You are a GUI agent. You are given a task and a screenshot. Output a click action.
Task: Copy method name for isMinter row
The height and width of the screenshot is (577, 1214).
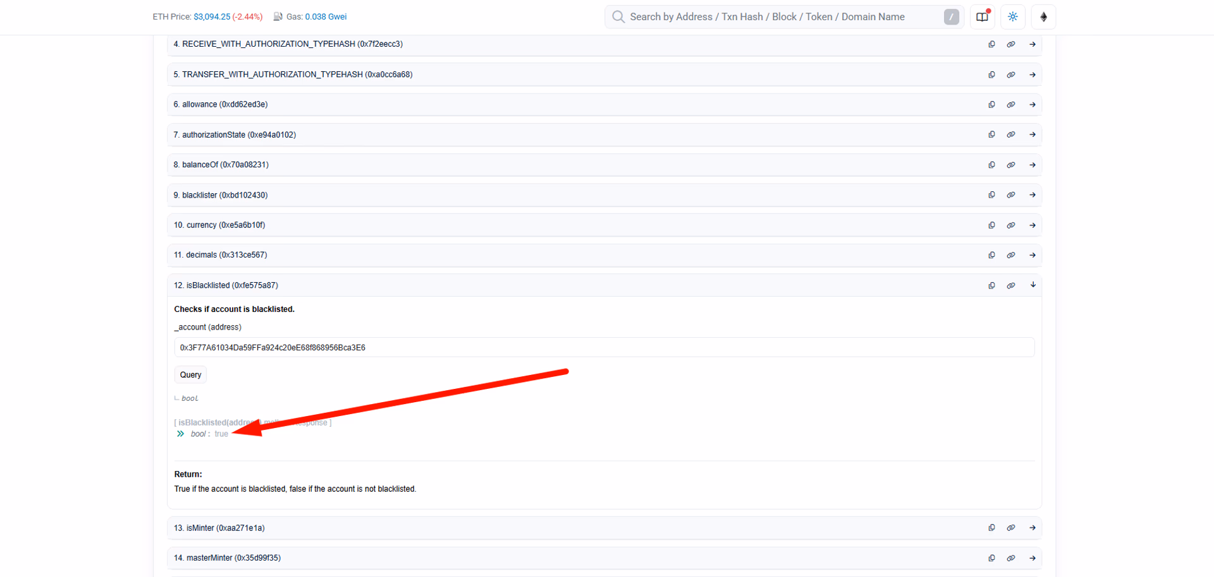991,528
